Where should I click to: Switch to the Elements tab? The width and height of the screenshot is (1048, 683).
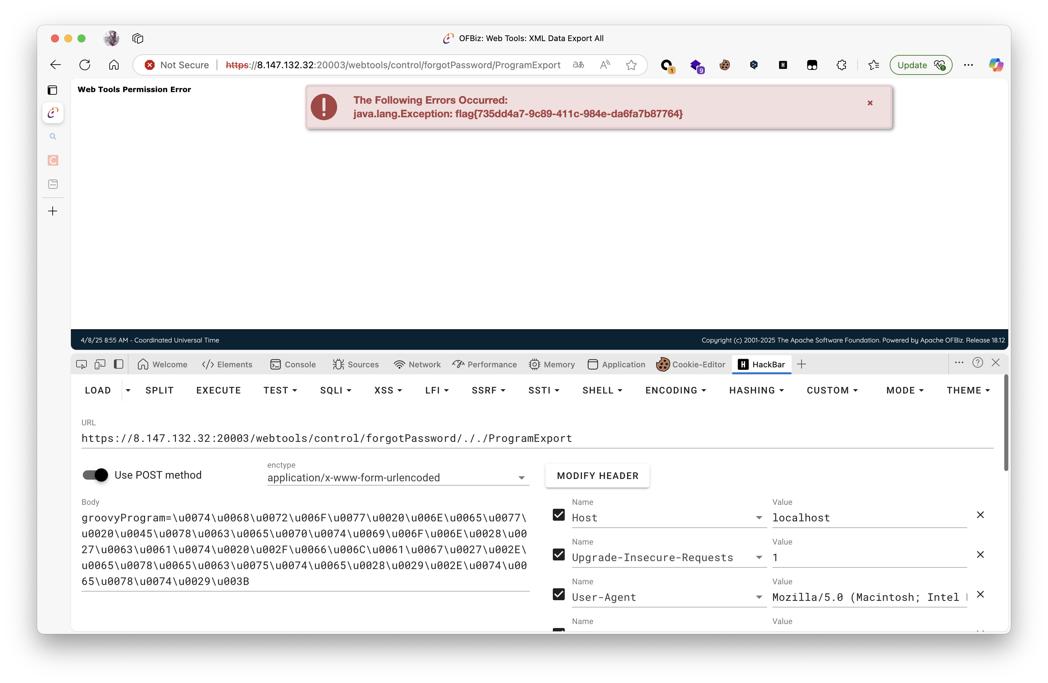227,364
